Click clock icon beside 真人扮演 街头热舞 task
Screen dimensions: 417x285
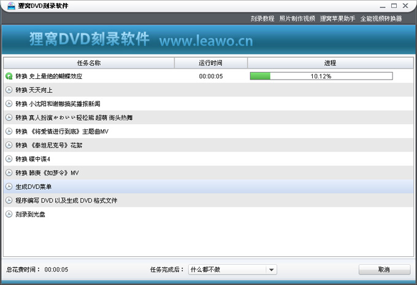[x=9, y=117]
